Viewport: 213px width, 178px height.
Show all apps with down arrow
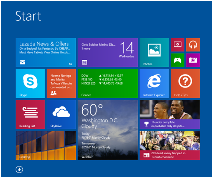click(x=19, y=169)
